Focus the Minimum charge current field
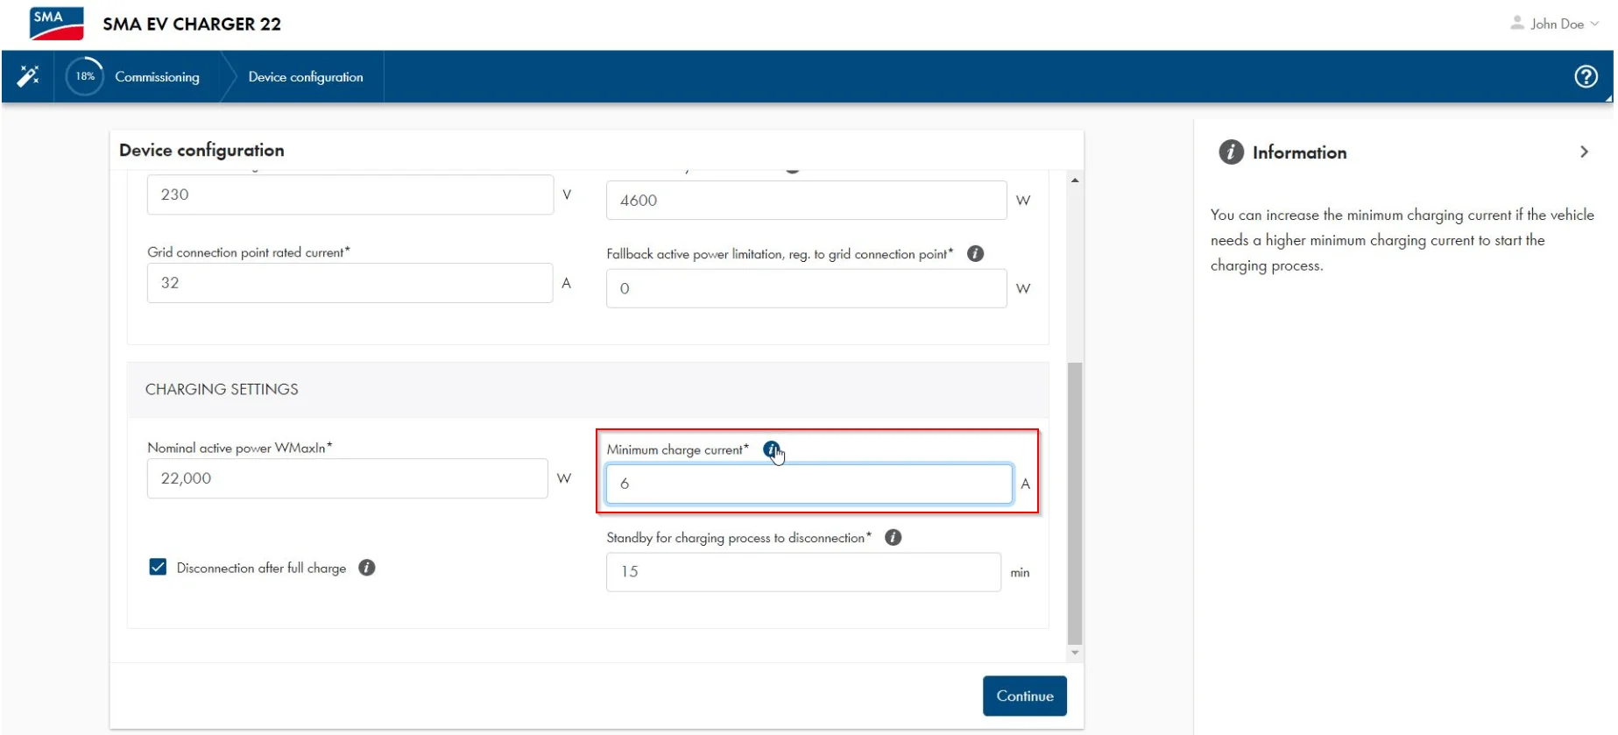The image size is (1618, 735). (x=809, y=484)
